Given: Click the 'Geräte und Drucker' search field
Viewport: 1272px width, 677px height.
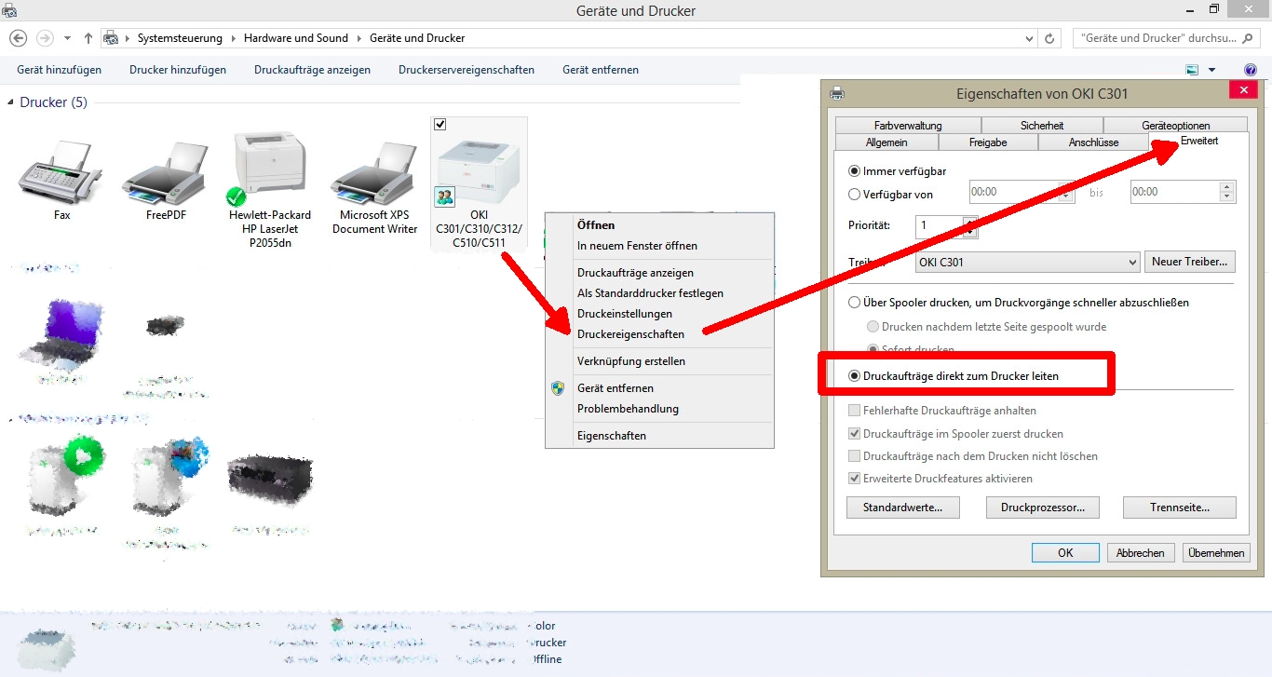Looking at the screenshot, I should pos(1164,38).
